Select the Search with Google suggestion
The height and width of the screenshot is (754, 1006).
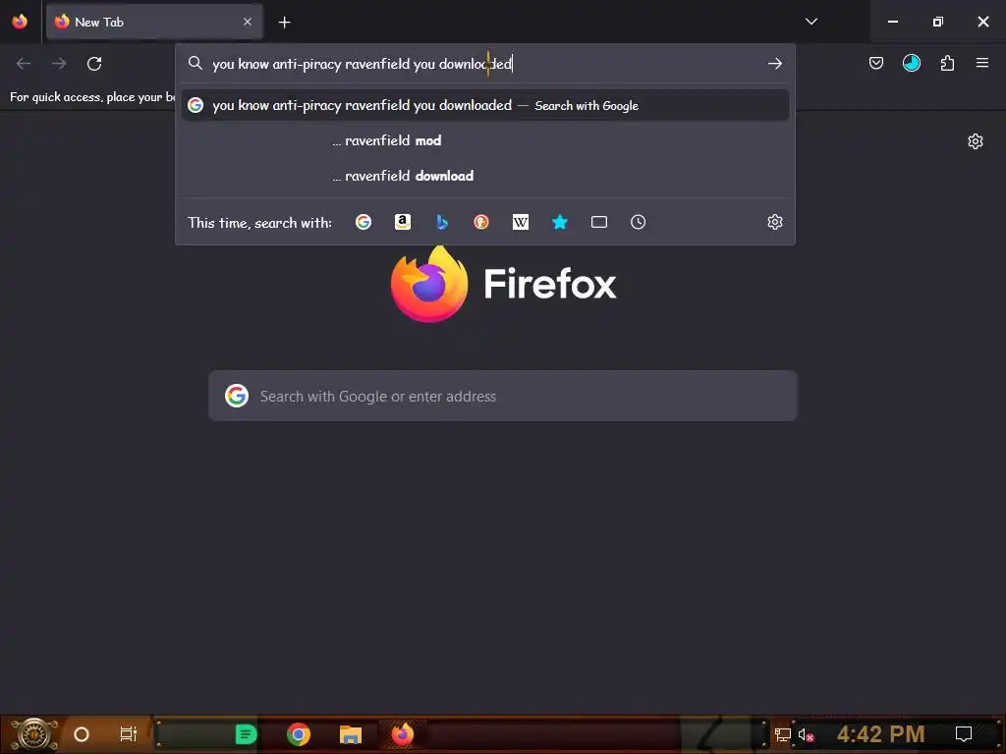click(x=485, y=105)
